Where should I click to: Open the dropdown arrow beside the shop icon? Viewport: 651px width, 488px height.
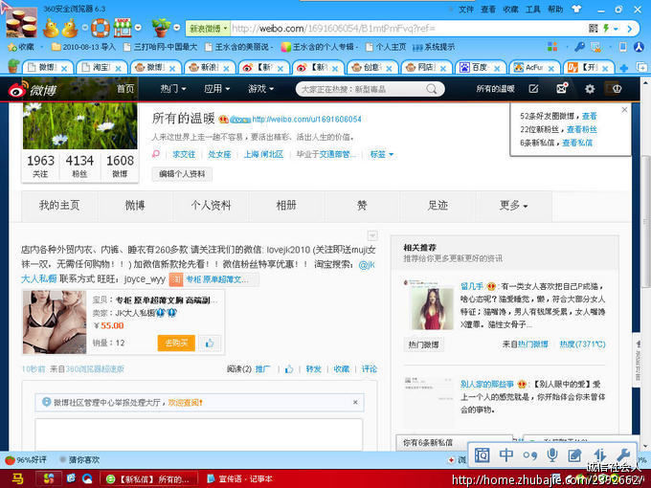(138, 28)
